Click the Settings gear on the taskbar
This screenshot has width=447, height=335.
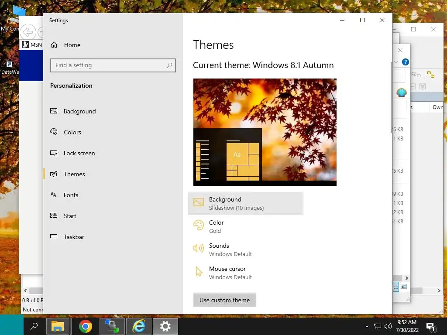[165, 326]
